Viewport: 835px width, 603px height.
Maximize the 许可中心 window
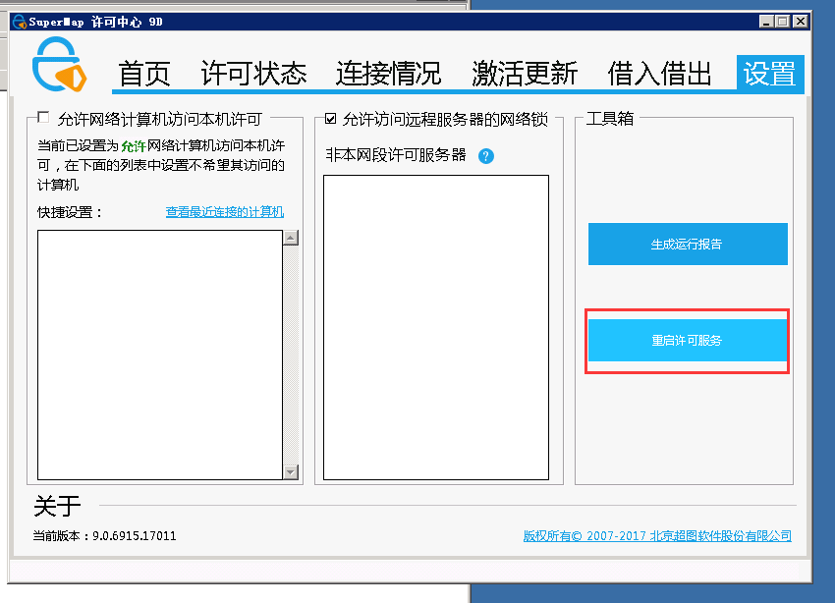coord(783,22)
